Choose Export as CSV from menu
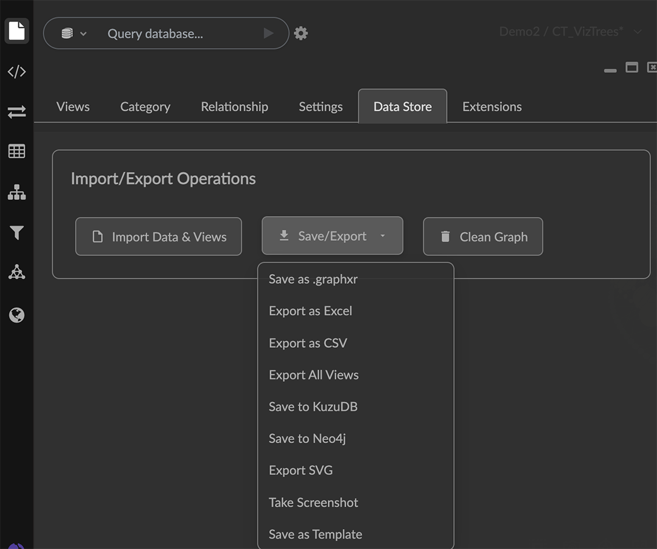This screenshot has height=549, width=657. (x=308, y=343)
